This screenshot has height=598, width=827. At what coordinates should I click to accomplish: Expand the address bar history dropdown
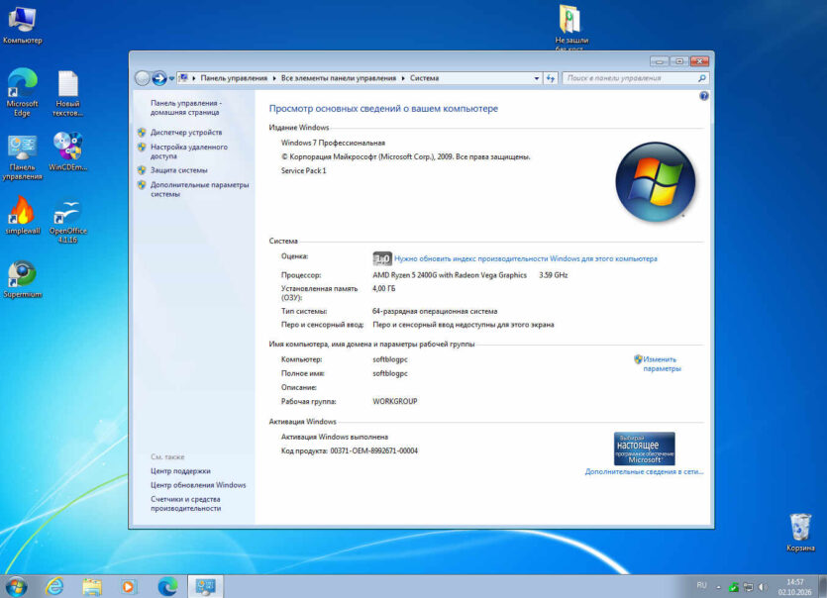click(537, 78)
